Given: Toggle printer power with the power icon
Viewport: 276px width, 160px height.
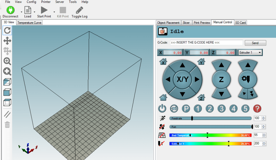Looking at the screenshot, I should click(x=162, y=108).
